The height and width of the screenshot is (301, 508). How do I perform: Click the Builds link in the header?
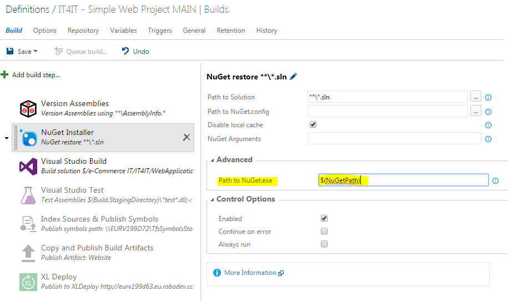click(x=216, y=9)
